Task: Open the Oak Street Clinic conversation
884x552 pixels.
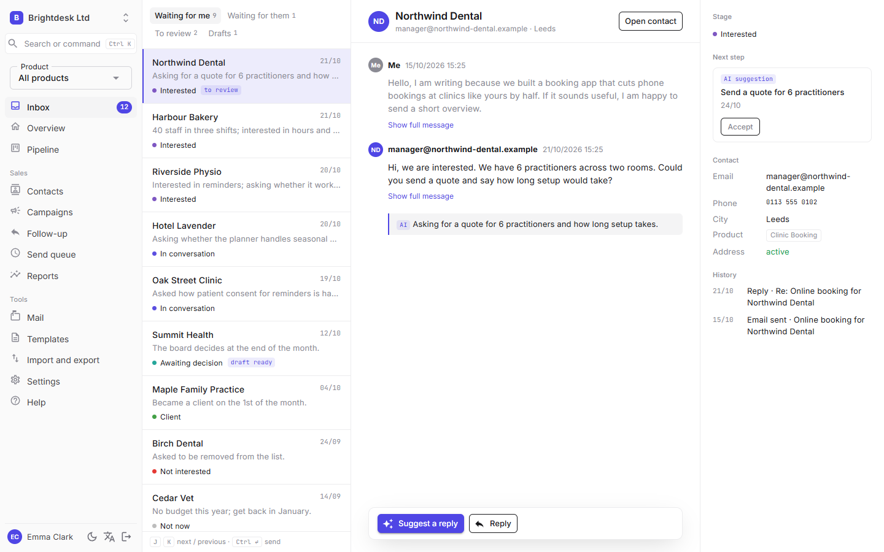Action: [246, 294]
